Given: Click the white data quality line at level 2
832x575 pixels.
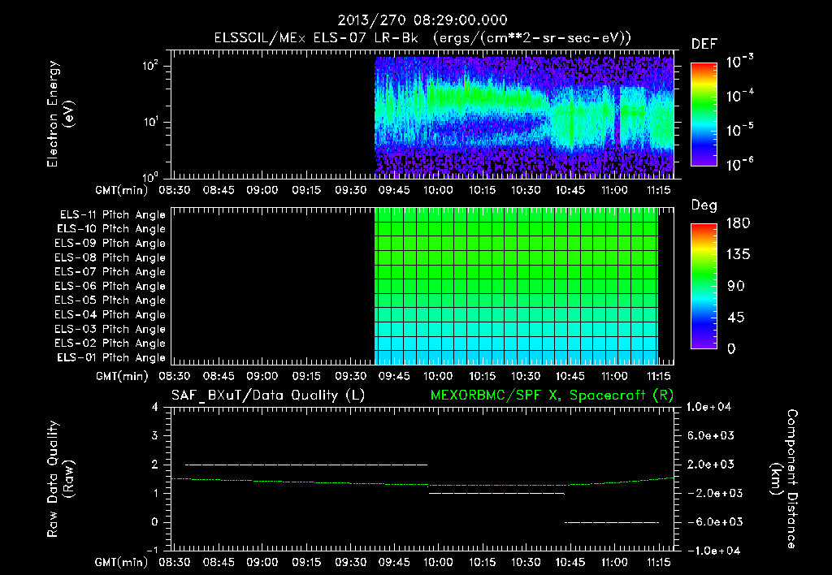Looking at the screenshot, I should [x=306, y=465].
